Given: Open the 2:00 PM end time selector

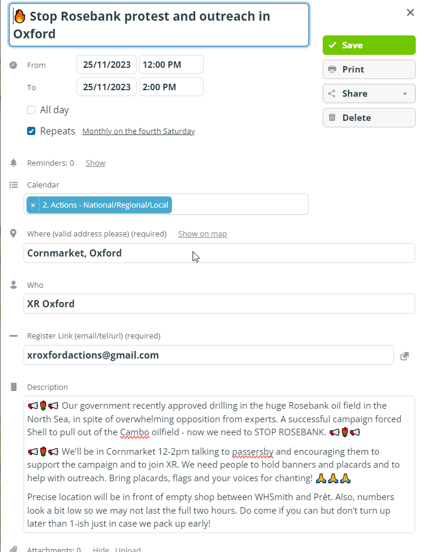Looking at the screenshot, I should coord(171,87).
